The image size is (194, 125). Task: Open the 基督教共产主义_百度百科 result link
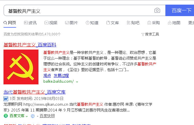[x=30, y=45]
